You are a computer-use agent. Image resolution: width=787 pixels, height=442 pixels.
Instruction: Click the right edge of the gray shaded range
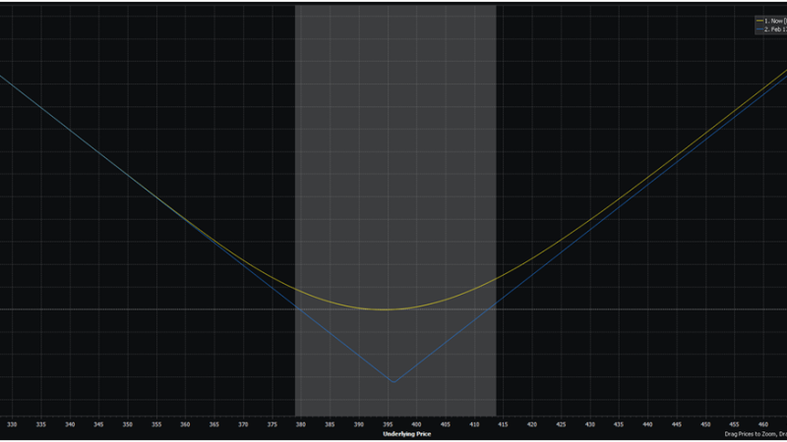click(x=496, y=196)
